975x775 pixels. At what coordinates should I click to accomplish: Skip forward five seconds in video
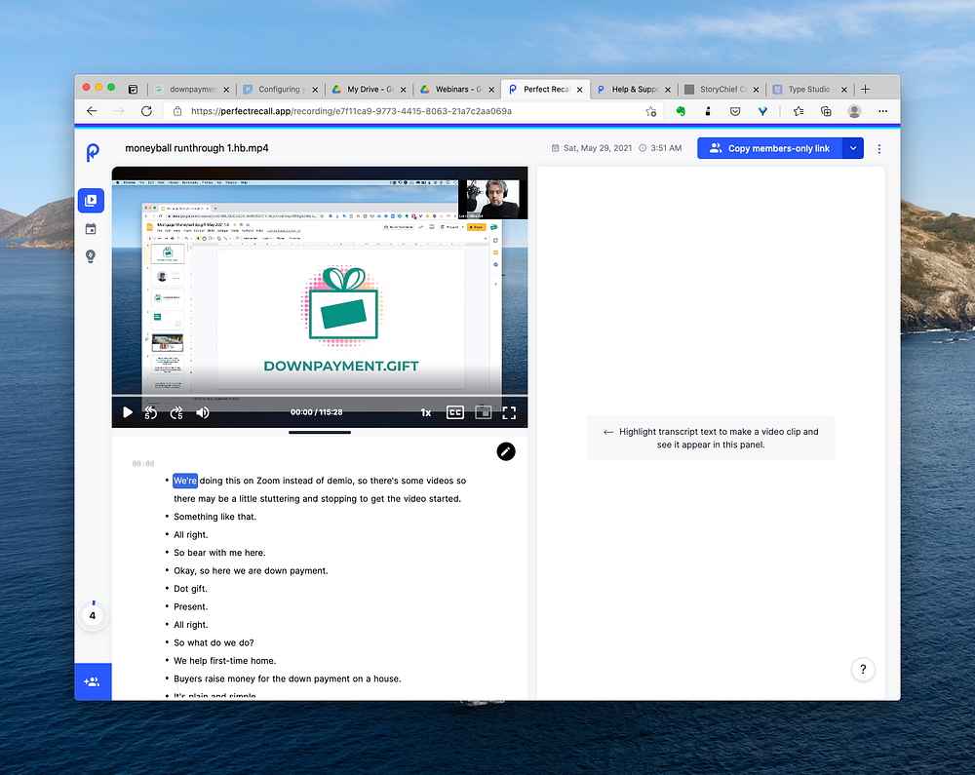tap(176, 412)
